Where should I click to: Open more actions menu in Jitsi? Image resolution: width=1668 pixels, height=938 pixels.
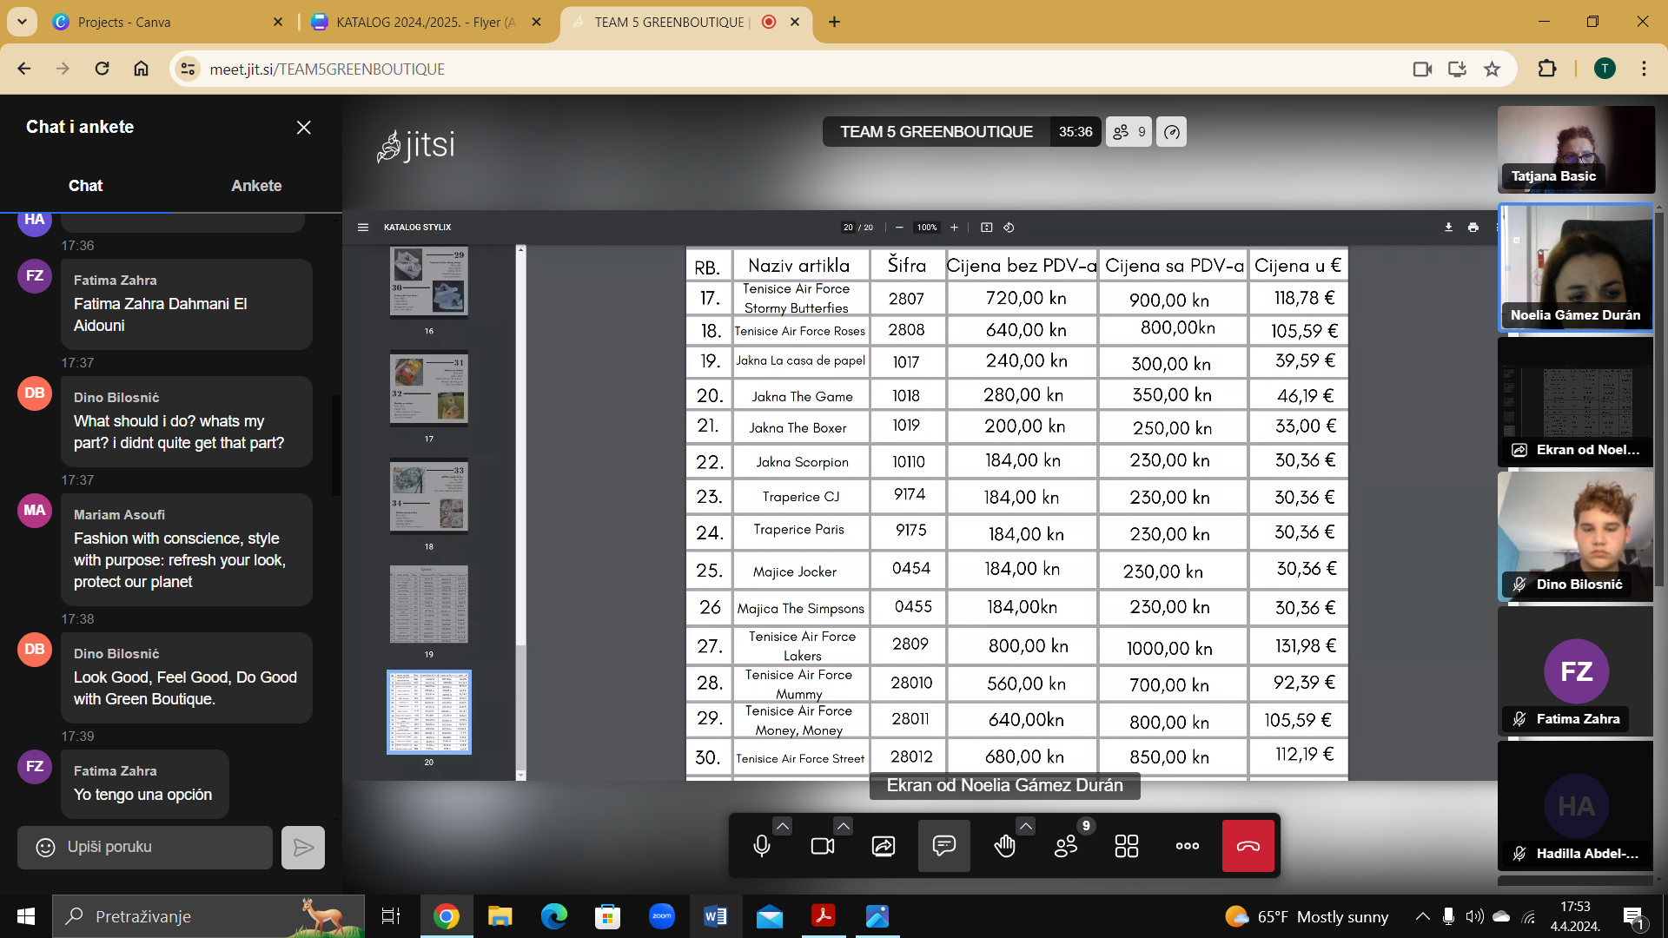(1188, 846)
